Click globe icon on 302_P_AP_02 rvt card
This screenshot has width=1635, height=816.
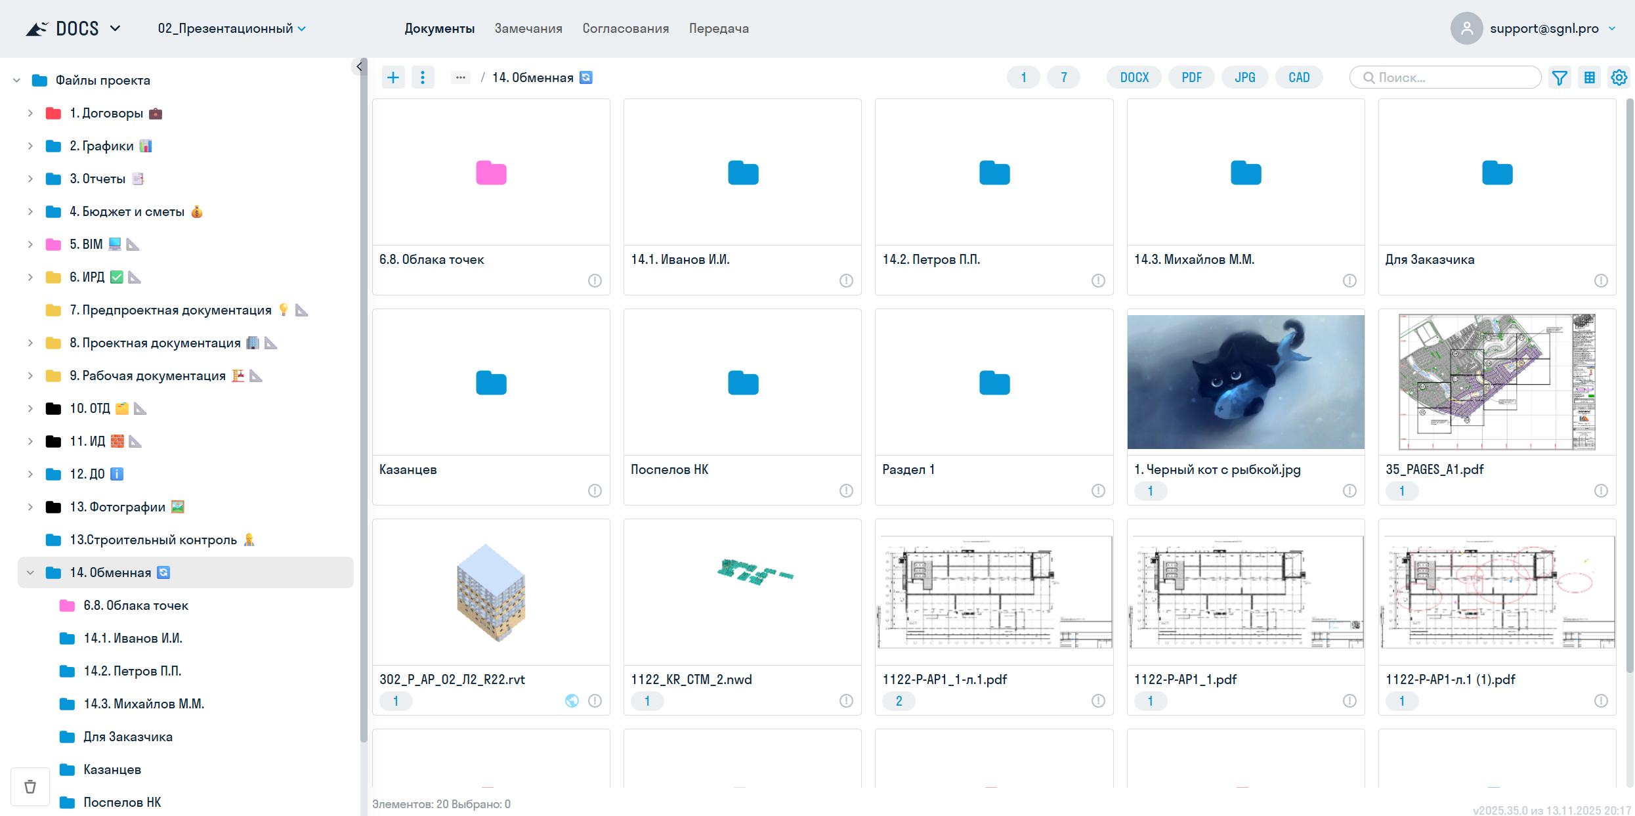572,701
